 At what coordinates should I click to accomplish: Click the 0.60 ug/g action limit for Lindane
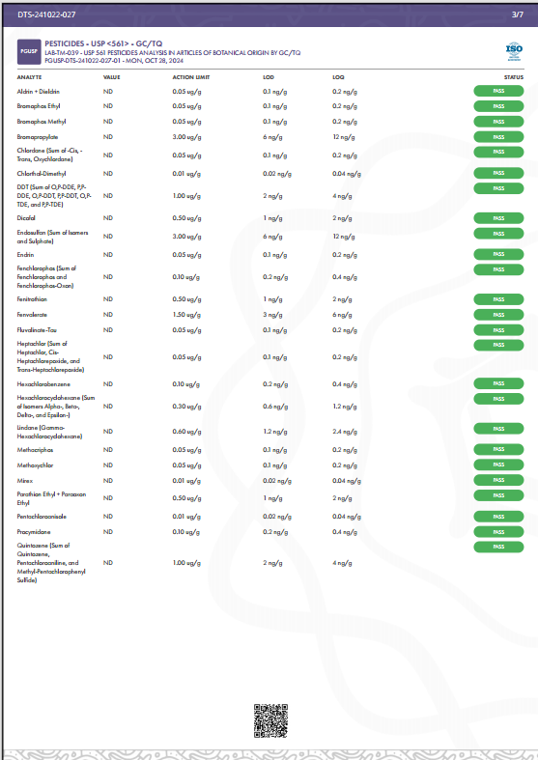[x=186, y=432]
